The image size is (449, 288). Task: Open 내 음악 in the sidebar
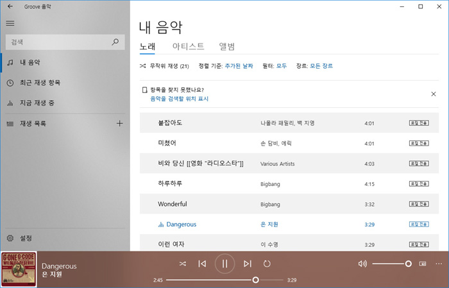[65, 62]
